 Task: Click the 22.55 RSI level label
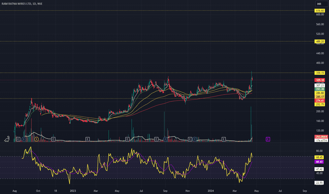319,183
